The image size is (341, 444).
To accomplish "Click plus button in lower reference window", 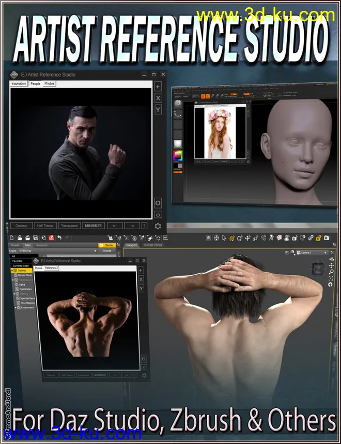I will pos(141,271).
